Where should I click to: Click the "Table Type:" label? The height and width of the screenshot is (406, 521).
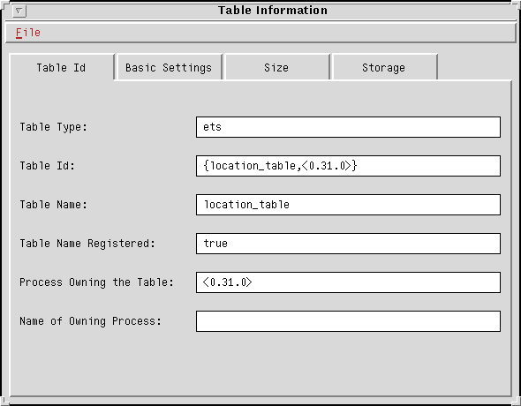pyautogui.click(x=53, y=127)
